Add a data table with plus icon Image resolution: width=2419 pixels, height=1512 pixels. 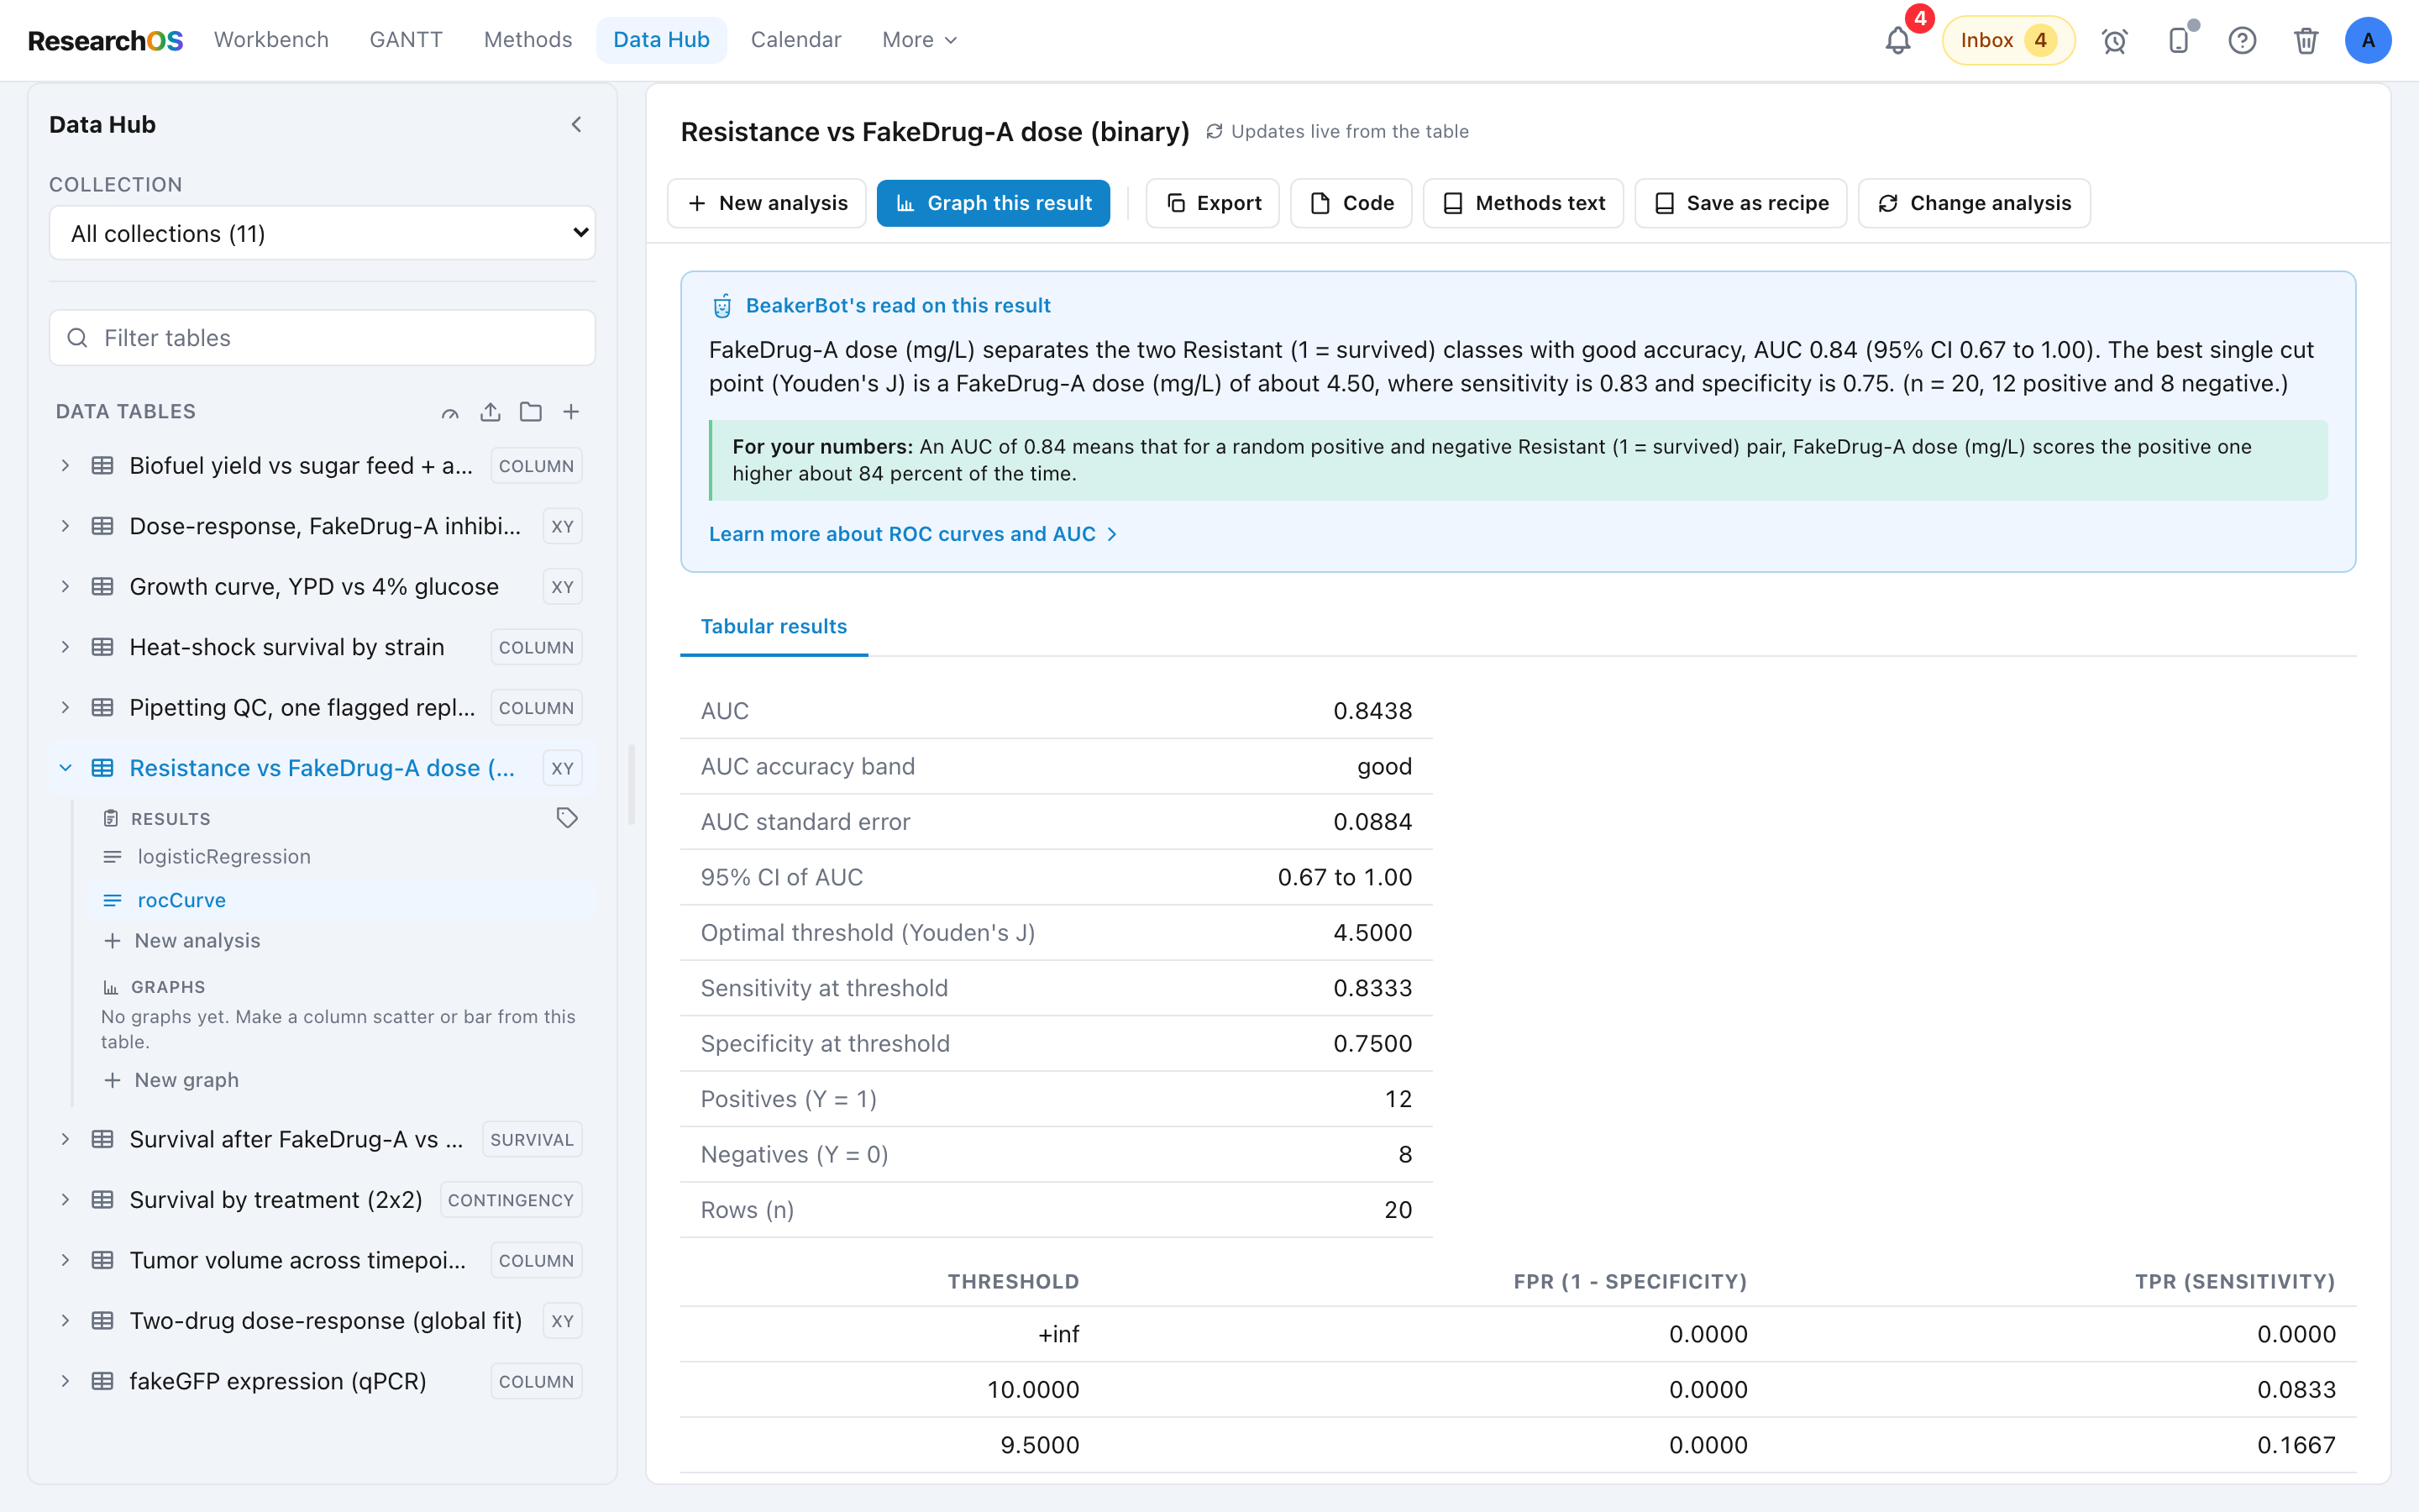point(571,412)
